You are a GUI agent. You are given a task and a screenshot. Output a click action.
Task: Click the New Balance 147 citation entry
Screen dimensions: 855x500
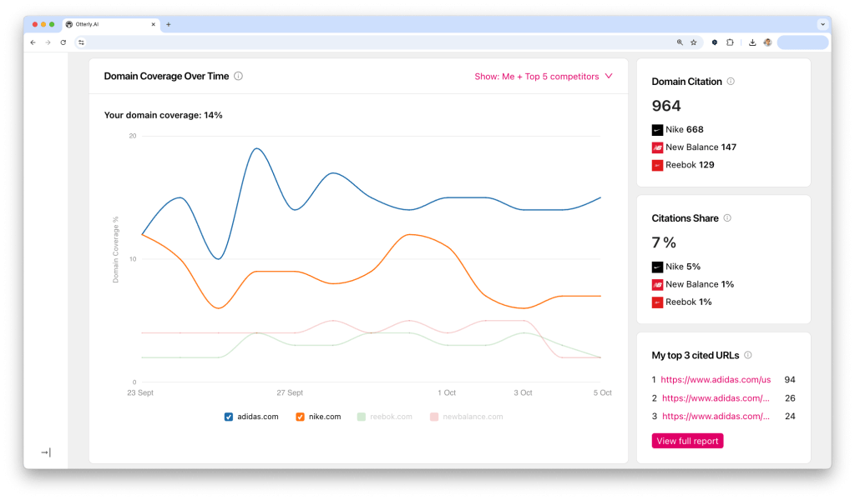click(694, 147)
